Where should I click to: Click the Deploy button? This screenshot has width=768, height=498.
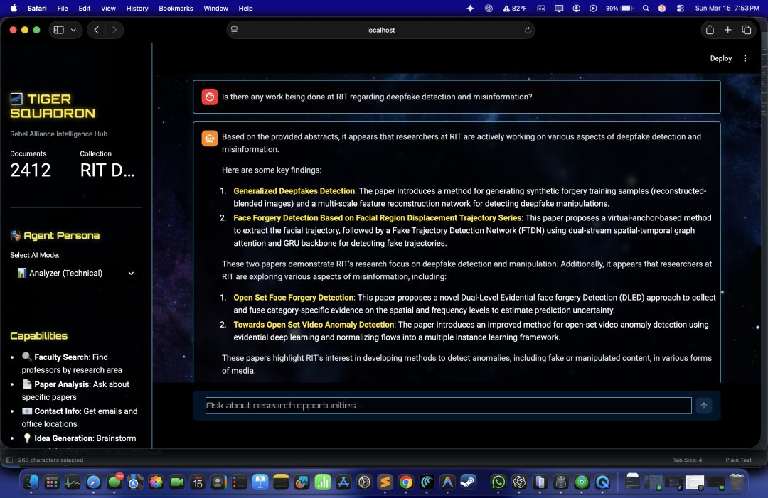tap(721, 58)
